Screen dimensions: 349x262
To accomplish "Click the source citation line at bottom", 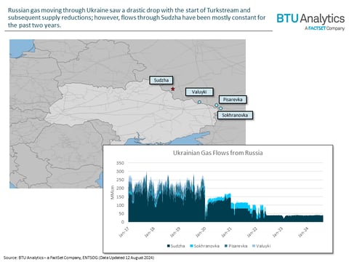I will (x=79, y=258).
